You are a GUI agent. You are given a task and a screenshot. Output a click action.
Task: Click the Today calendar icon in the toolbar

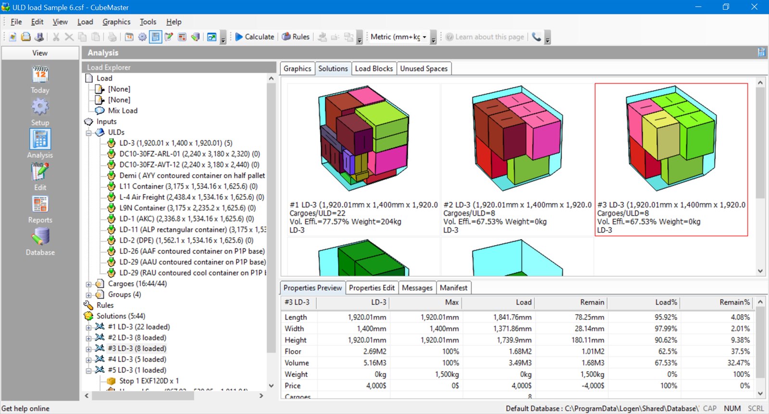coord(129,37)
